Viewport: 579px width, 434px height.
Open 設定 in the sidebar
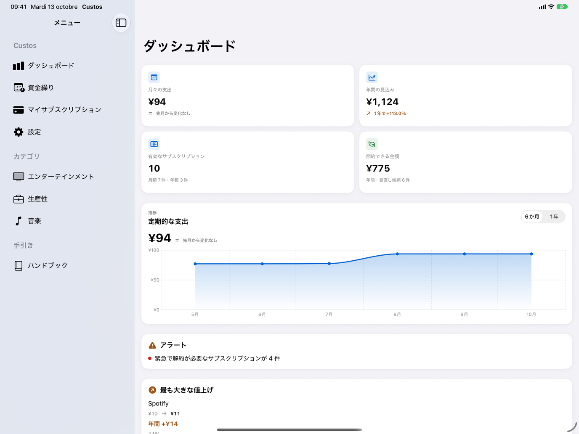67,132
